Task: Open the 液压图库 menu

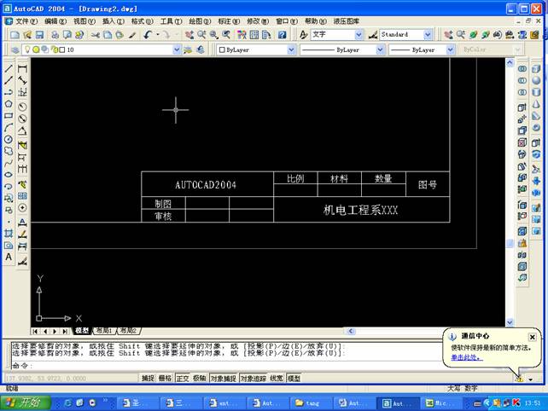Action: 346,21
